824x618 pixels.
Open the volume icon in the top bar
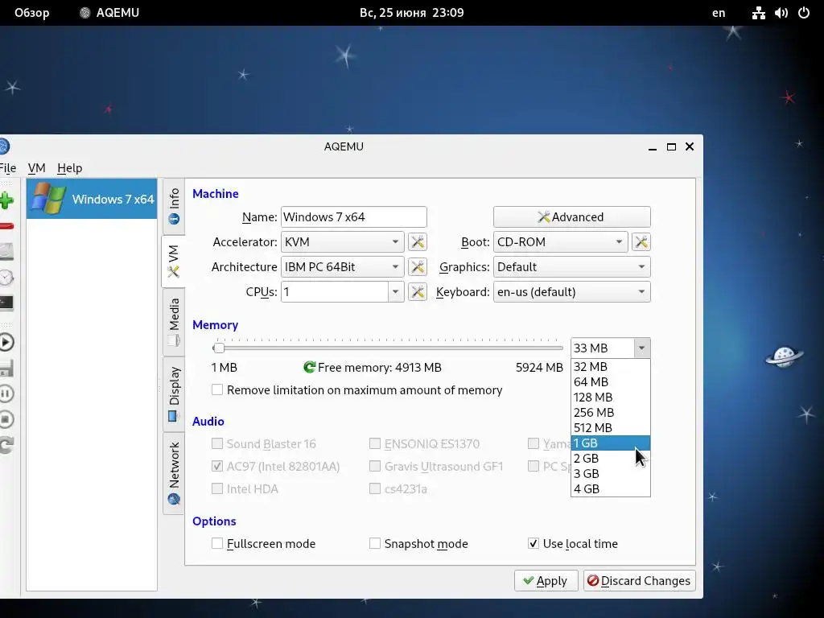781,13
